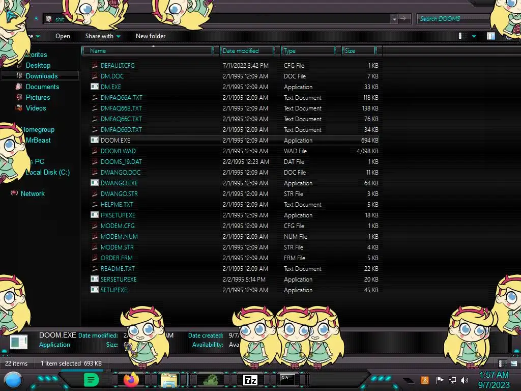The height and width of the screenshot is (391, 521).
Task: Select the DM.EXE application icon
Action: (95, 87)
